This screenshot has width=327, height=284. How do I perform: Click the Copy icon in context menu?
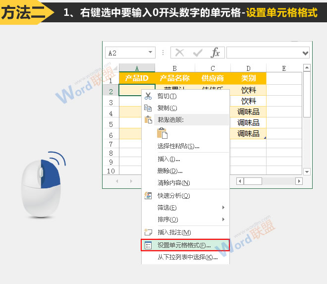click(x=148, y=108)
